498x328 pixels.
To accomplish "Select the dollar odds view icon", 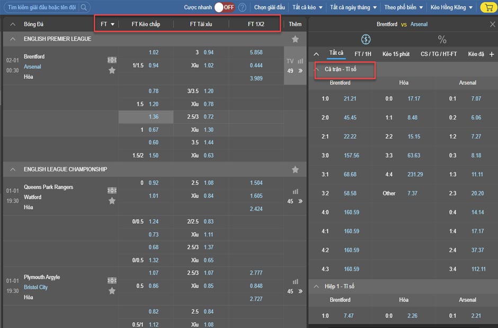I will point(366,39).
